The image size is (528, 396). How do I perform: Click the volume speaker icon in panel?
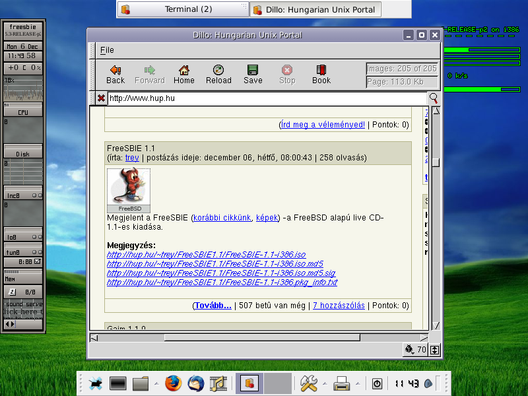click(x=428, y=383)
